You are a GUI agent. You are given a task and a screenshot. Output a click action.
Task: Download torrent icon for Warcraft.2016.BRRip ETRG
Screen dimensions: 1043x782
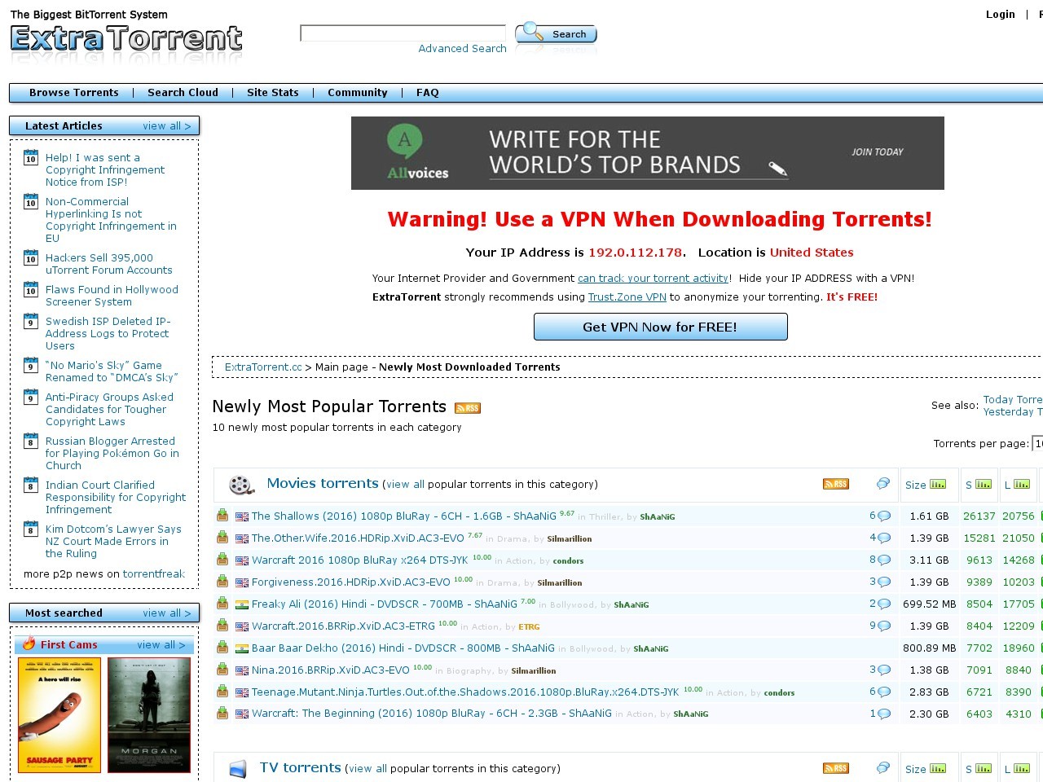click(x=222, y=626)
